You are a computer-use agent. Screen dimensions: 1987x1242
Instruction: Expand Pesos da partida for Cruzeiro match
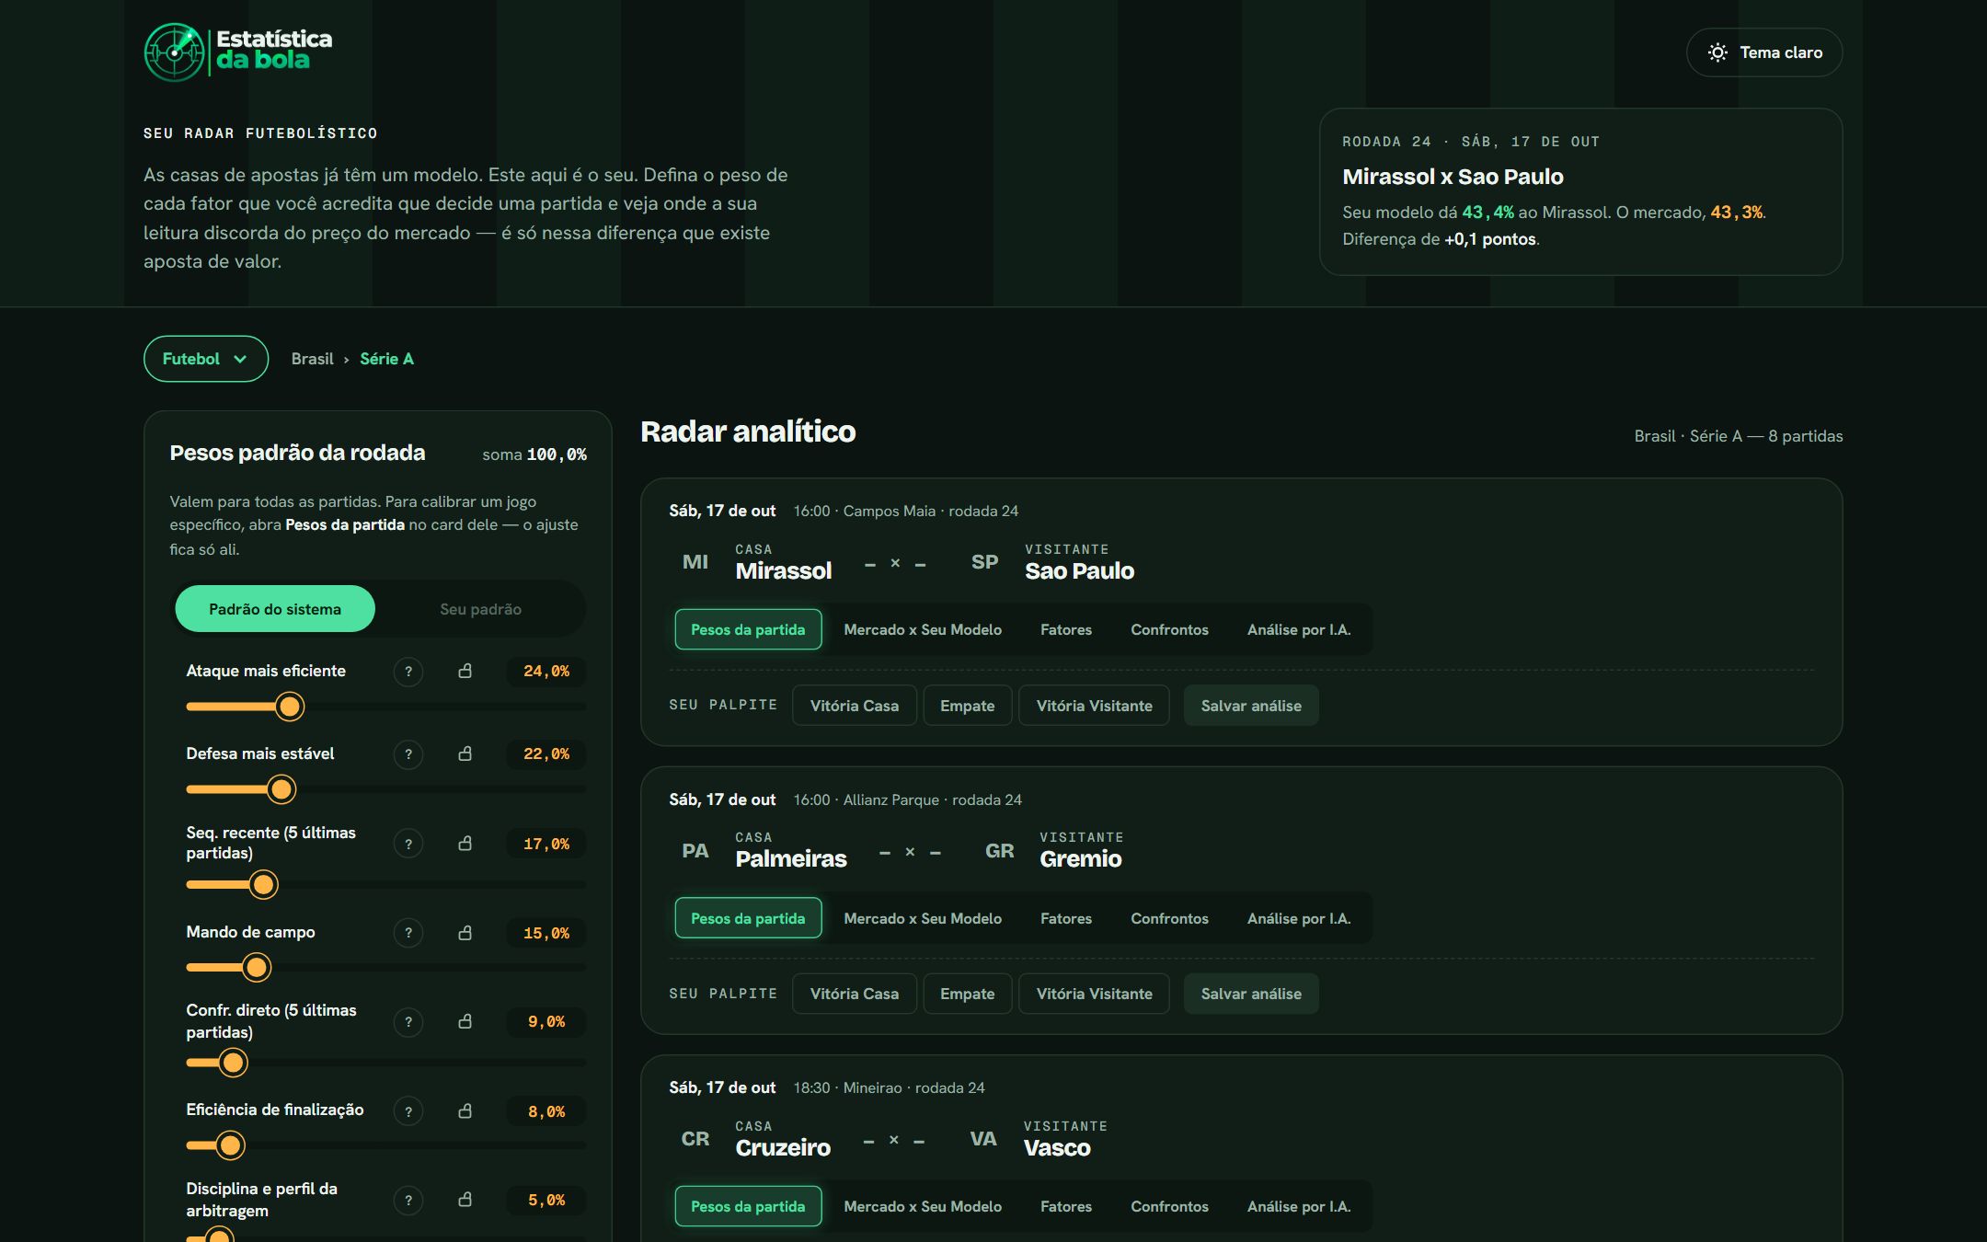point(748,1206)
